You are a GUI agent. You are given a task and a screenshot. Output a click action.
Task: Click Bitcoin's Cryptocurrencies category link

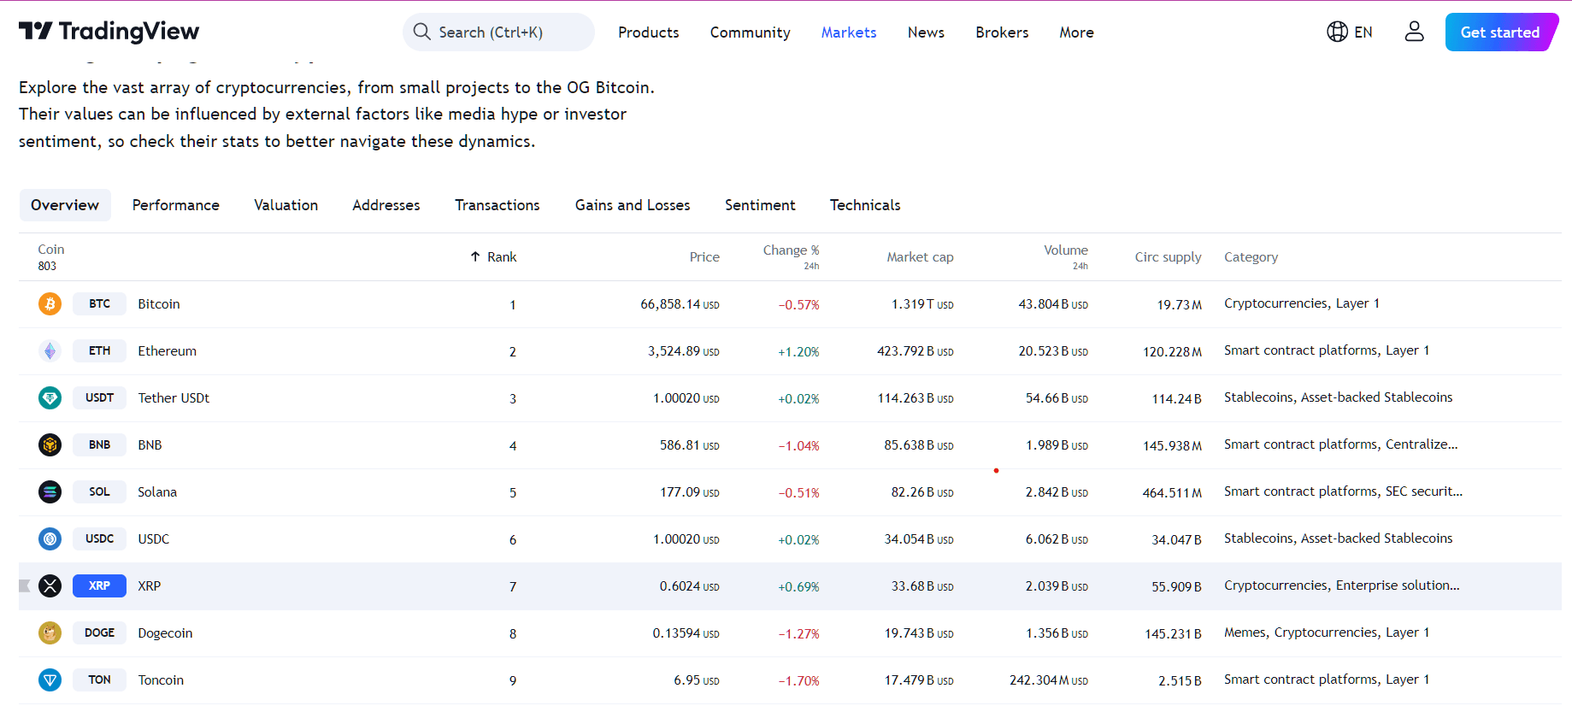click(x=1276, y=303)
